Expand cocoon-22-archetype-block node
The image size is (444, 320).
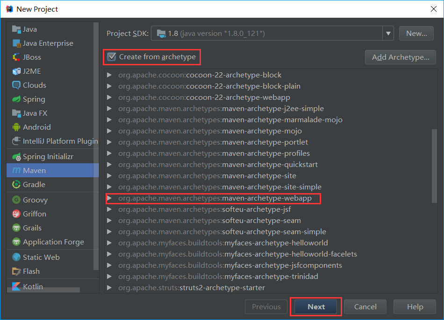point(109,75)
